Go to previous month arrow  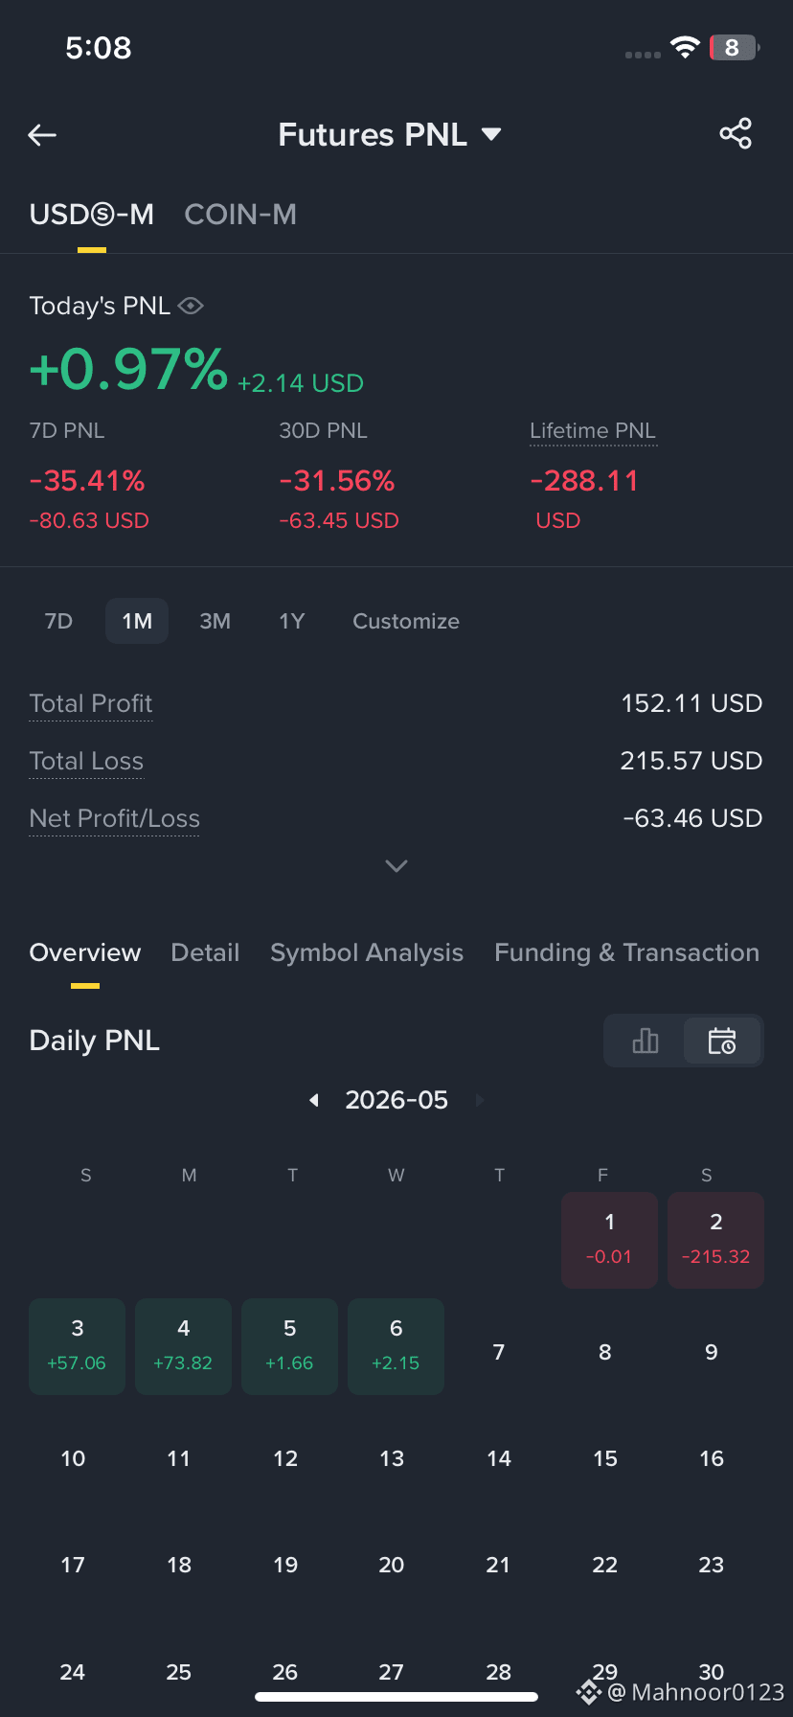313,1100
